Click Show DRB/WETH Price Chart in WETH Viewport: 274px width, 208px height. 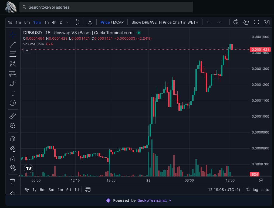tap(165, 22)
